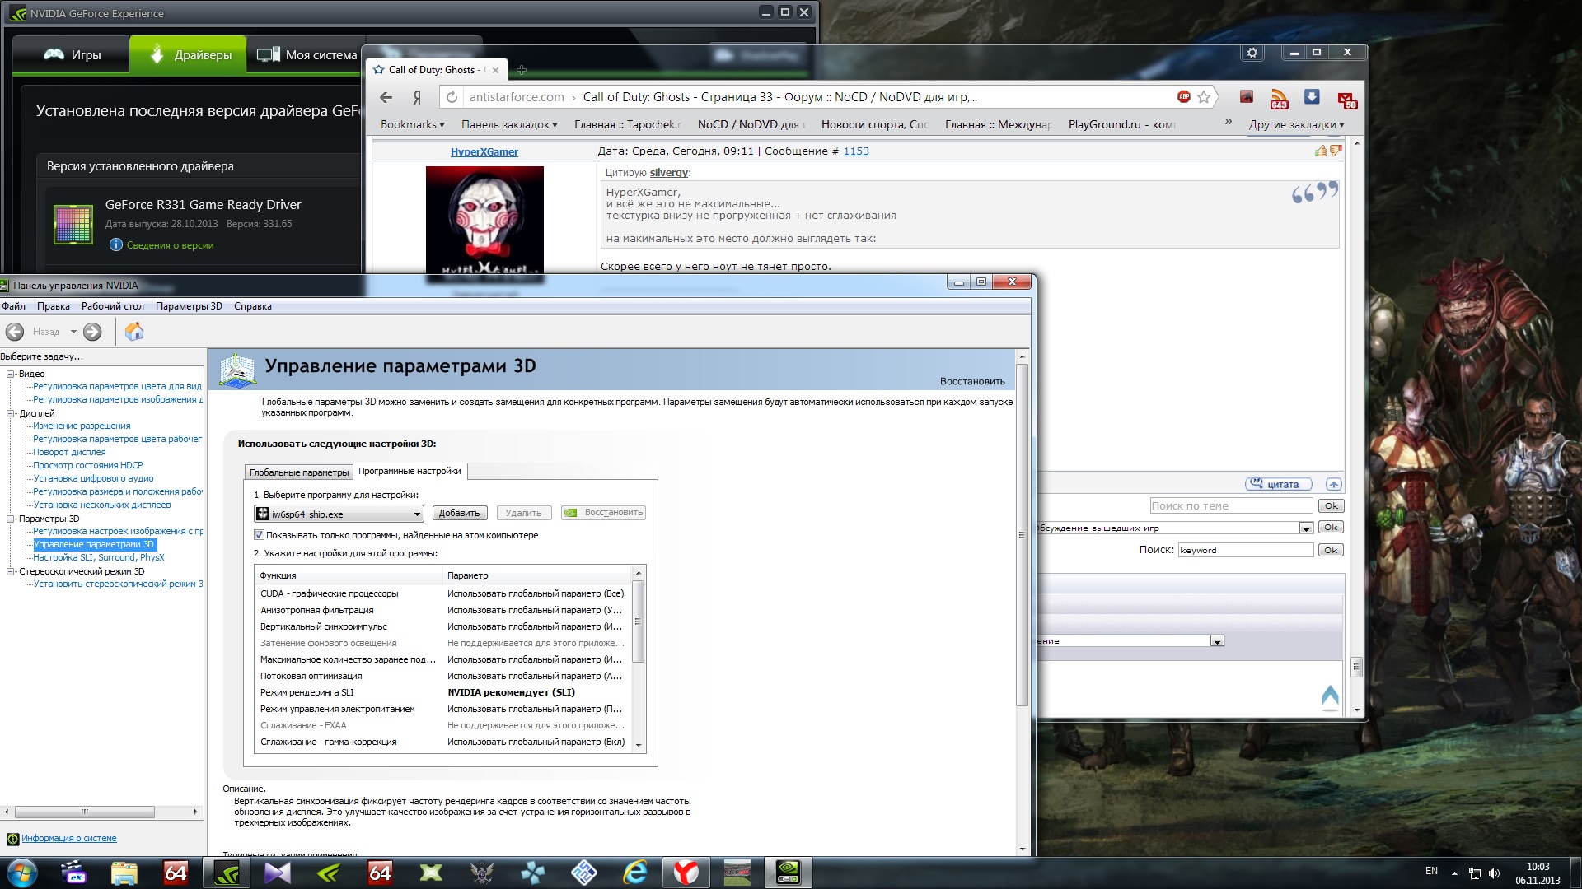Open the blue download arrow extension
Viewport: 1582px width, 889px height.
pyautogui.click(x=1312, y=97)
